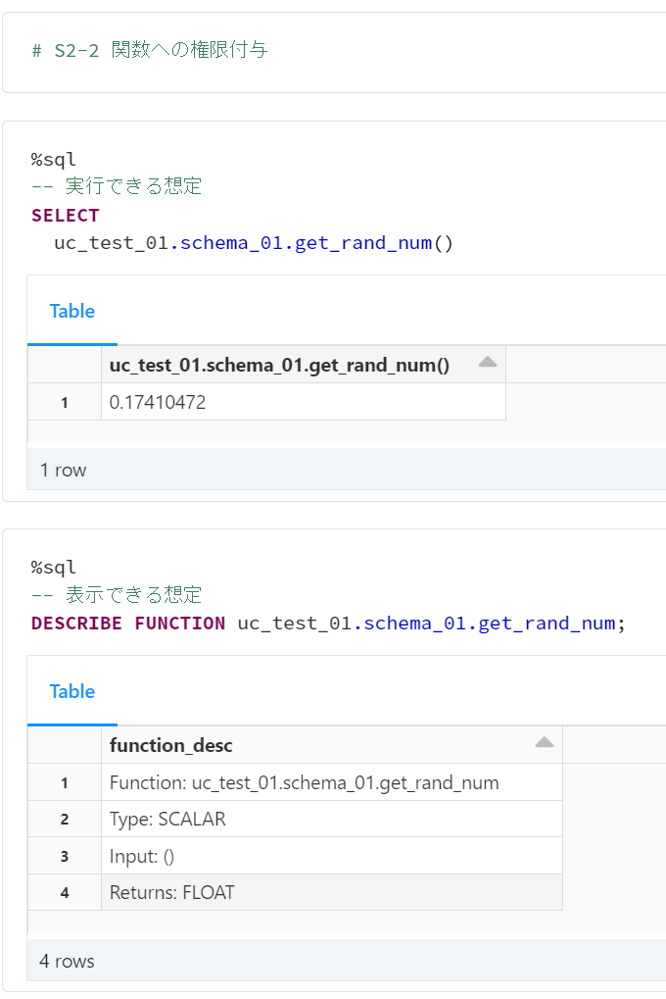Click the "# S2-2 関数への権限付与" markdown cell
The image size is (666, 999).
150,50
